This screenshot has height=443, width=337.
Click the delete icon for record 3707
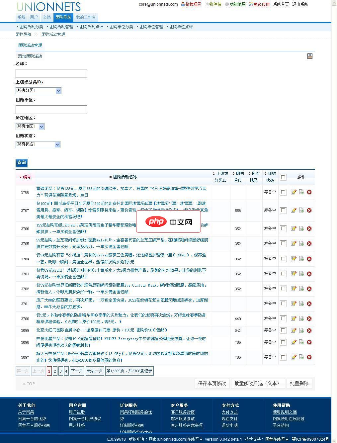(x=309, y=210)
